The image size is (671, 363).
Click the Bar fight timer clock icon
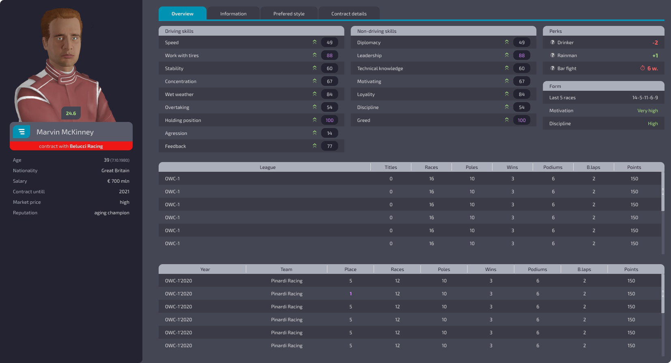pyautogui.click(x=643, y=68)
